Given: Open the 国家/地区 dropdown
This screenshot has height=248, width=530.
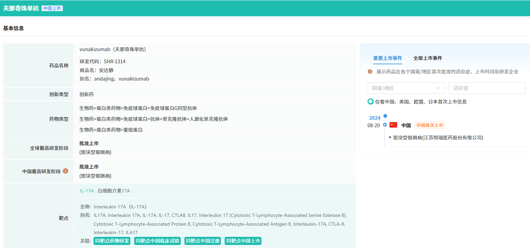Looking at the screenshot, I should pyautogui.click(x=406, y=88).
